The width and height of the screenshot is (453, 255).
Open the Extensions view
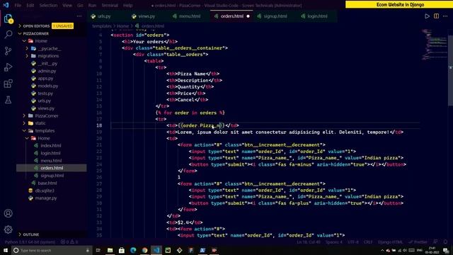[8, 84]
